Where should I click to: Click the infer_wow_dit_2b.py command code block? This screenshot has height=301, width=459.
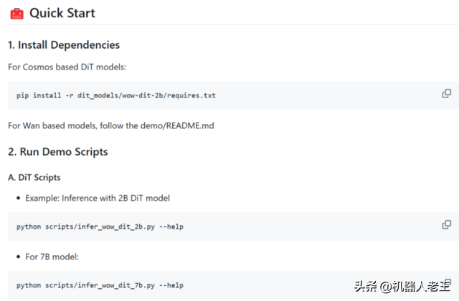[x=215, y=226]
